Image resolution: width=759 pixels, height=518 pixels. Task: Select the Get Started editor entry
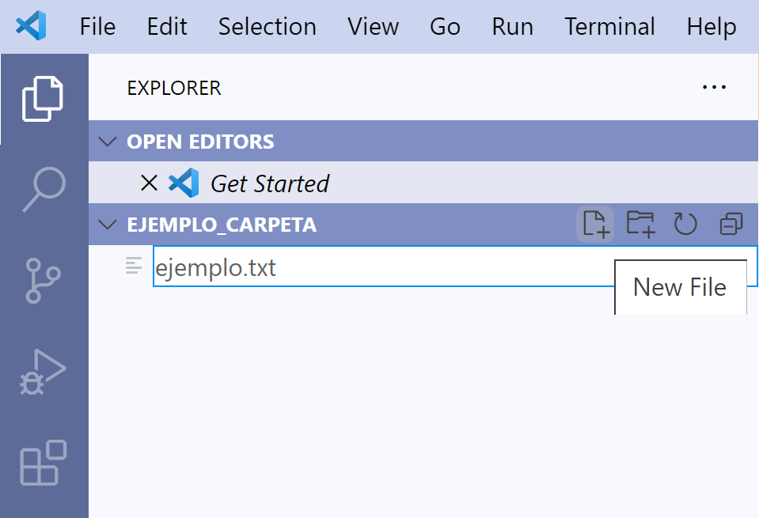[x=269, y=183]
